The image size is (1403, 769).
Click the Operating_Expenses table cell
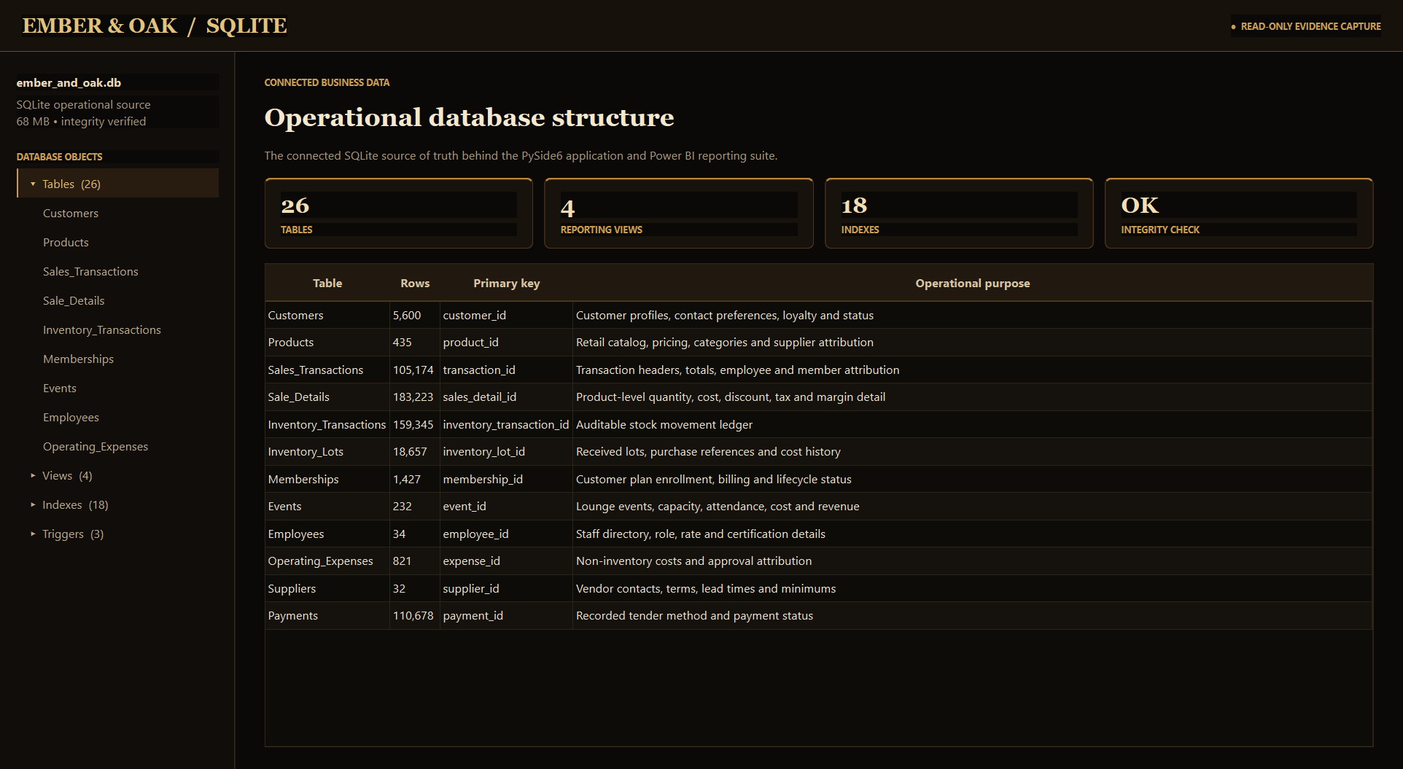(x=327, y=561)
